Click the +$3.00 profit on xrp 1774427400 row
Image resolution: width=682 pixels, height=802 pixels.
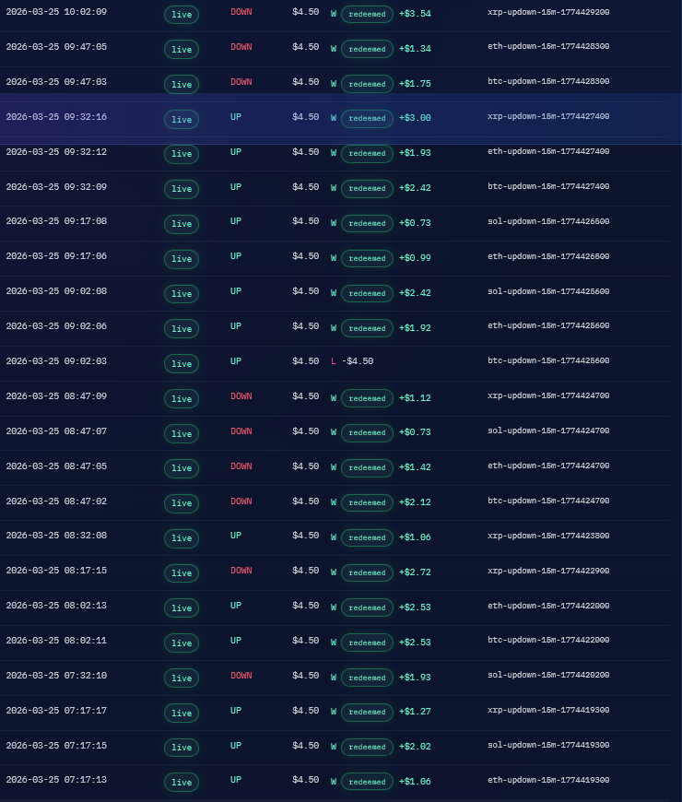tap(415, 118)
